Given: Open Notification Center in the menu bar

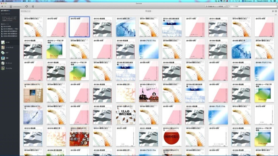Looking at the screenshot, I should (x=275, y=1).
